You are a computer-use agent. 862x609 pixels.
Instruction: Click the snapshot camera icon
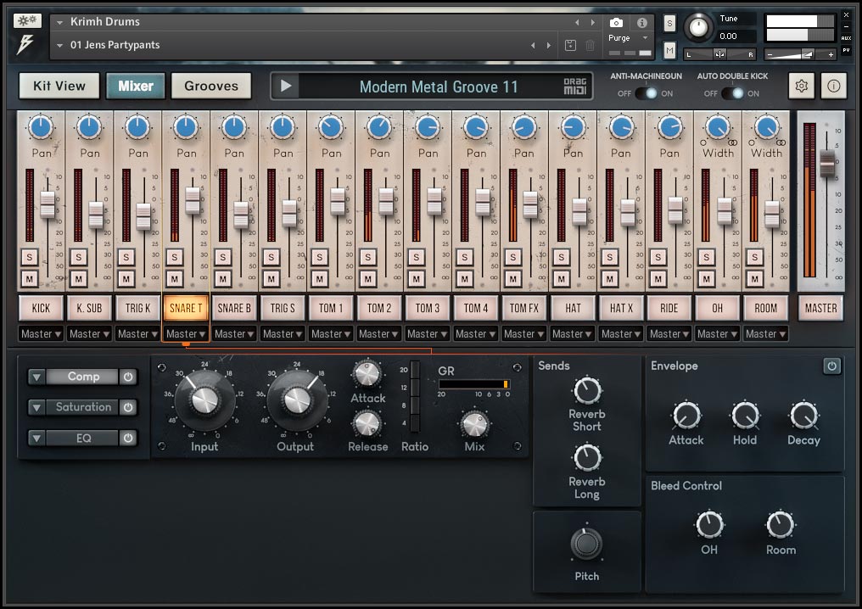click(x=616, y=23)
